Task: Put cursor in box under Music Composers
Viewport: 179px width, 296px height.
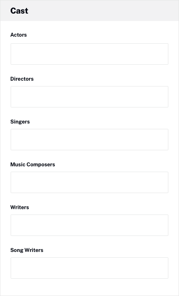Action: pos(89,182)
